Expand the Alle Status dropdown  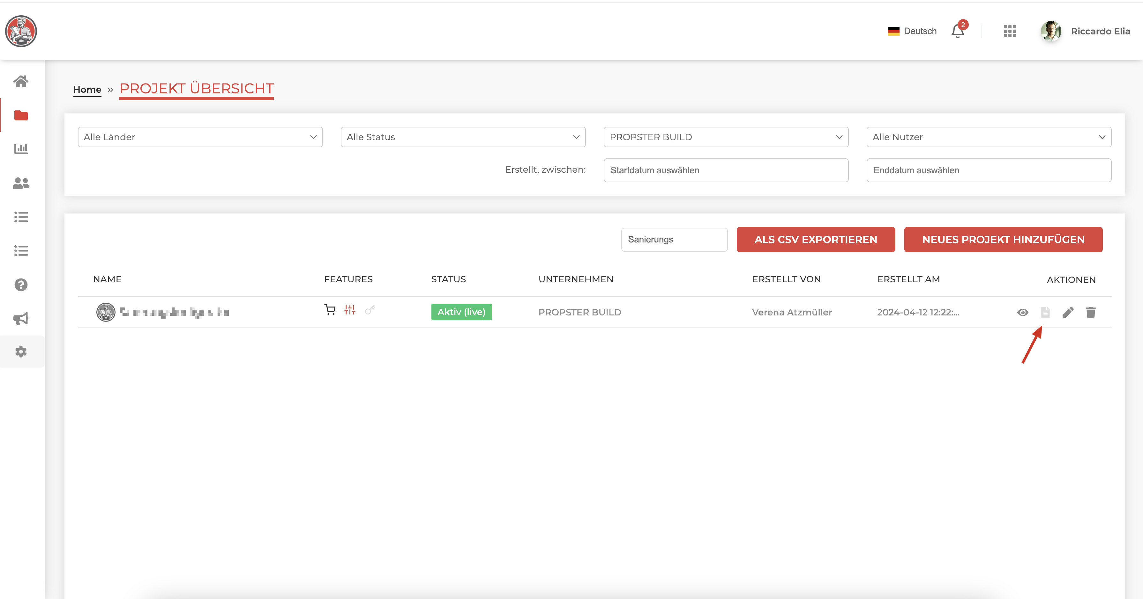463,137
